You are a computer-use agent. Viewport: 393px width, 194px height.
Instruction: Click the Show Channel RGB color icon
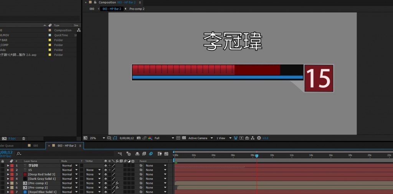tap(150, 138)
